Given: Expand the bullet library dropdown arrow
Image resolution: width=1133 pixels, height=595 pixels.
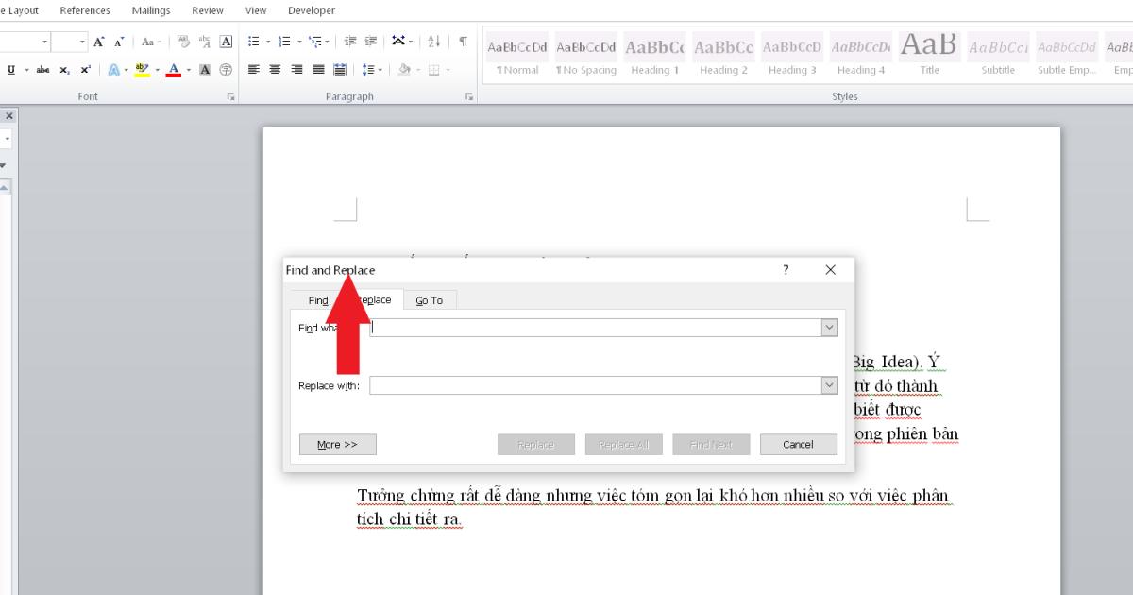Looking at the screenshot, I should click(266, 42).
